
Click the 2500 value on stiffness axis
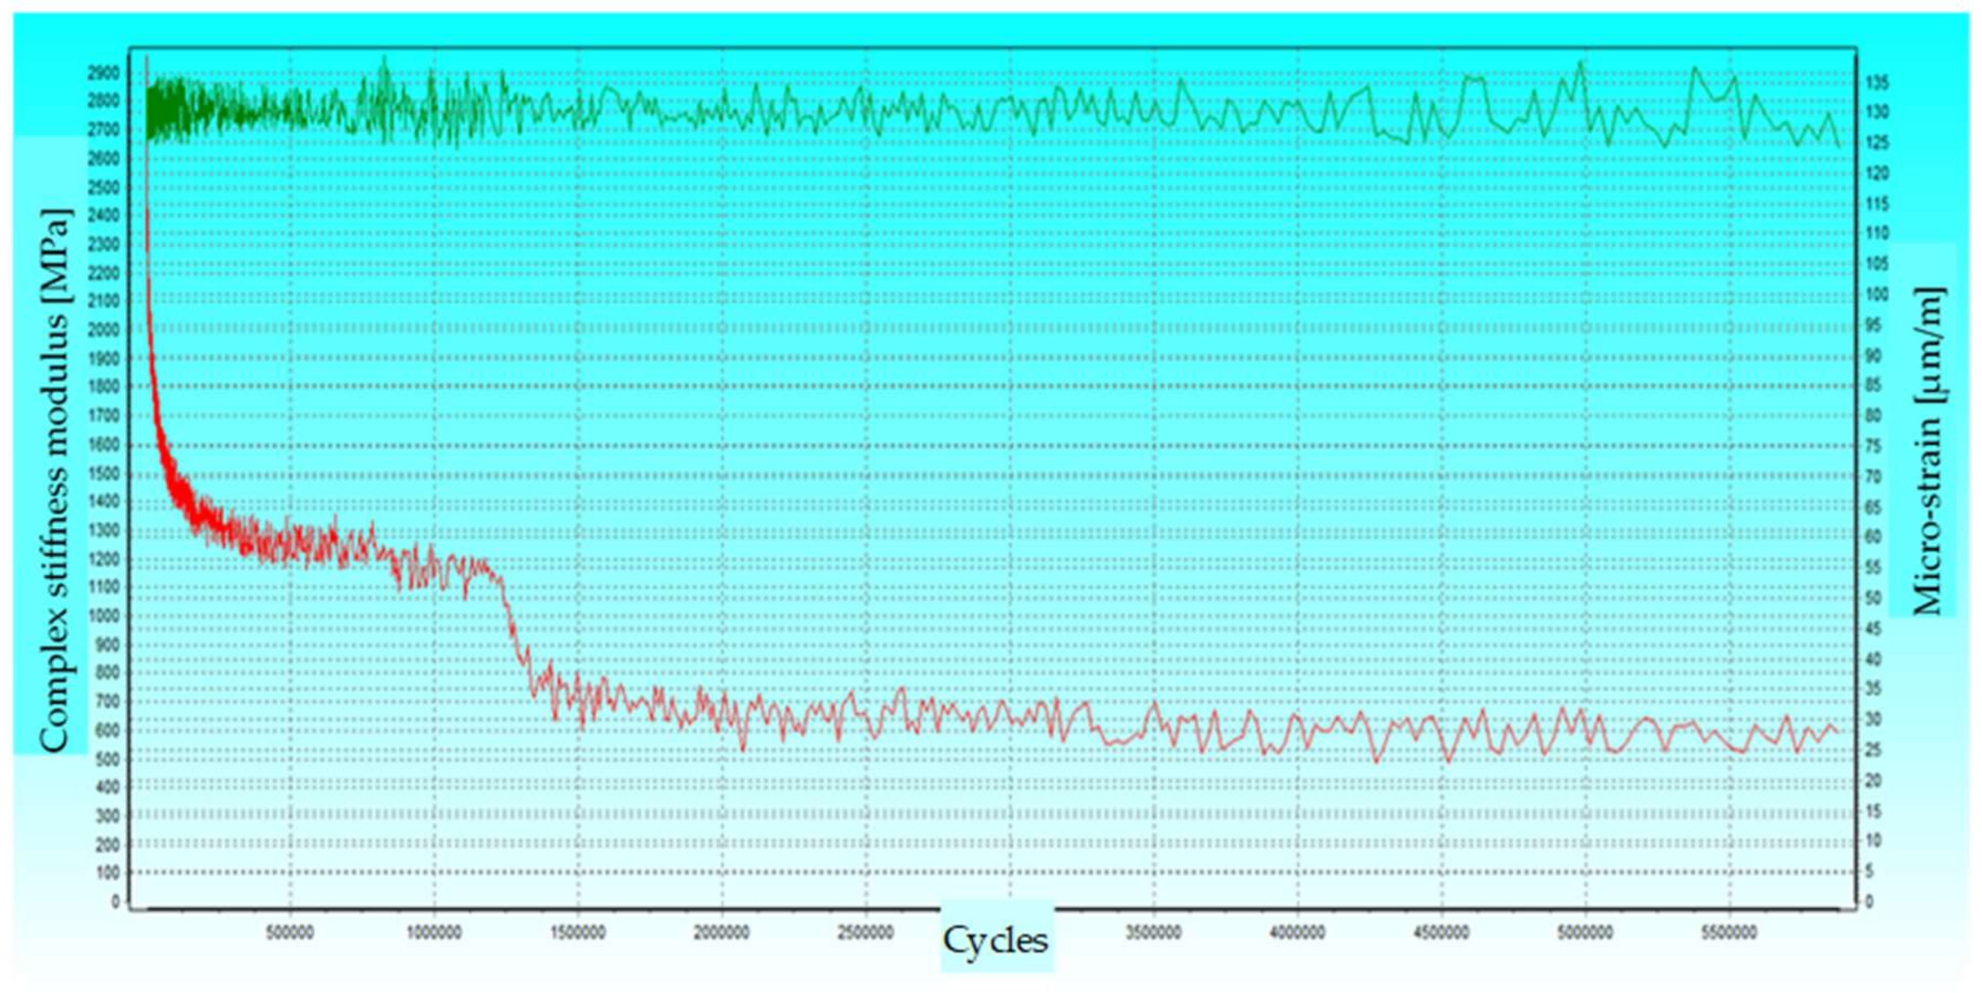click(x=105, y=188)
